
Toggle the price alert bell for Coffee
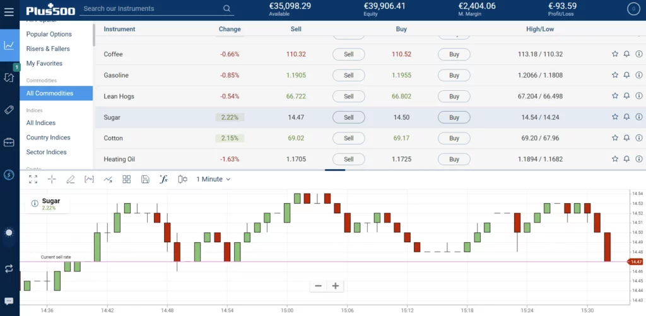[x=627, y=54]
